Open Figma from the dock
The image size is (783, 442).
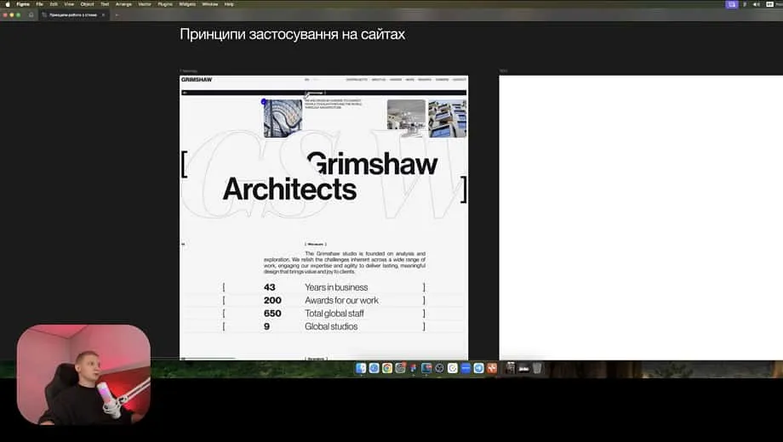(413, 368)
